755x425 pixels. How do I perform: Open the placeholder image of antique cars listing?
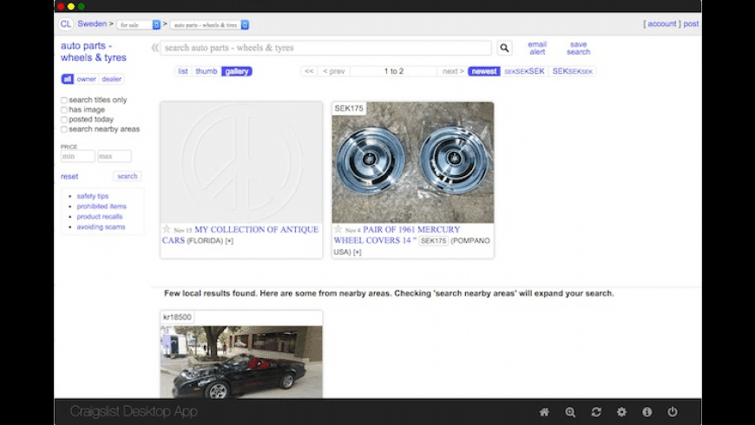pos(241,162)
